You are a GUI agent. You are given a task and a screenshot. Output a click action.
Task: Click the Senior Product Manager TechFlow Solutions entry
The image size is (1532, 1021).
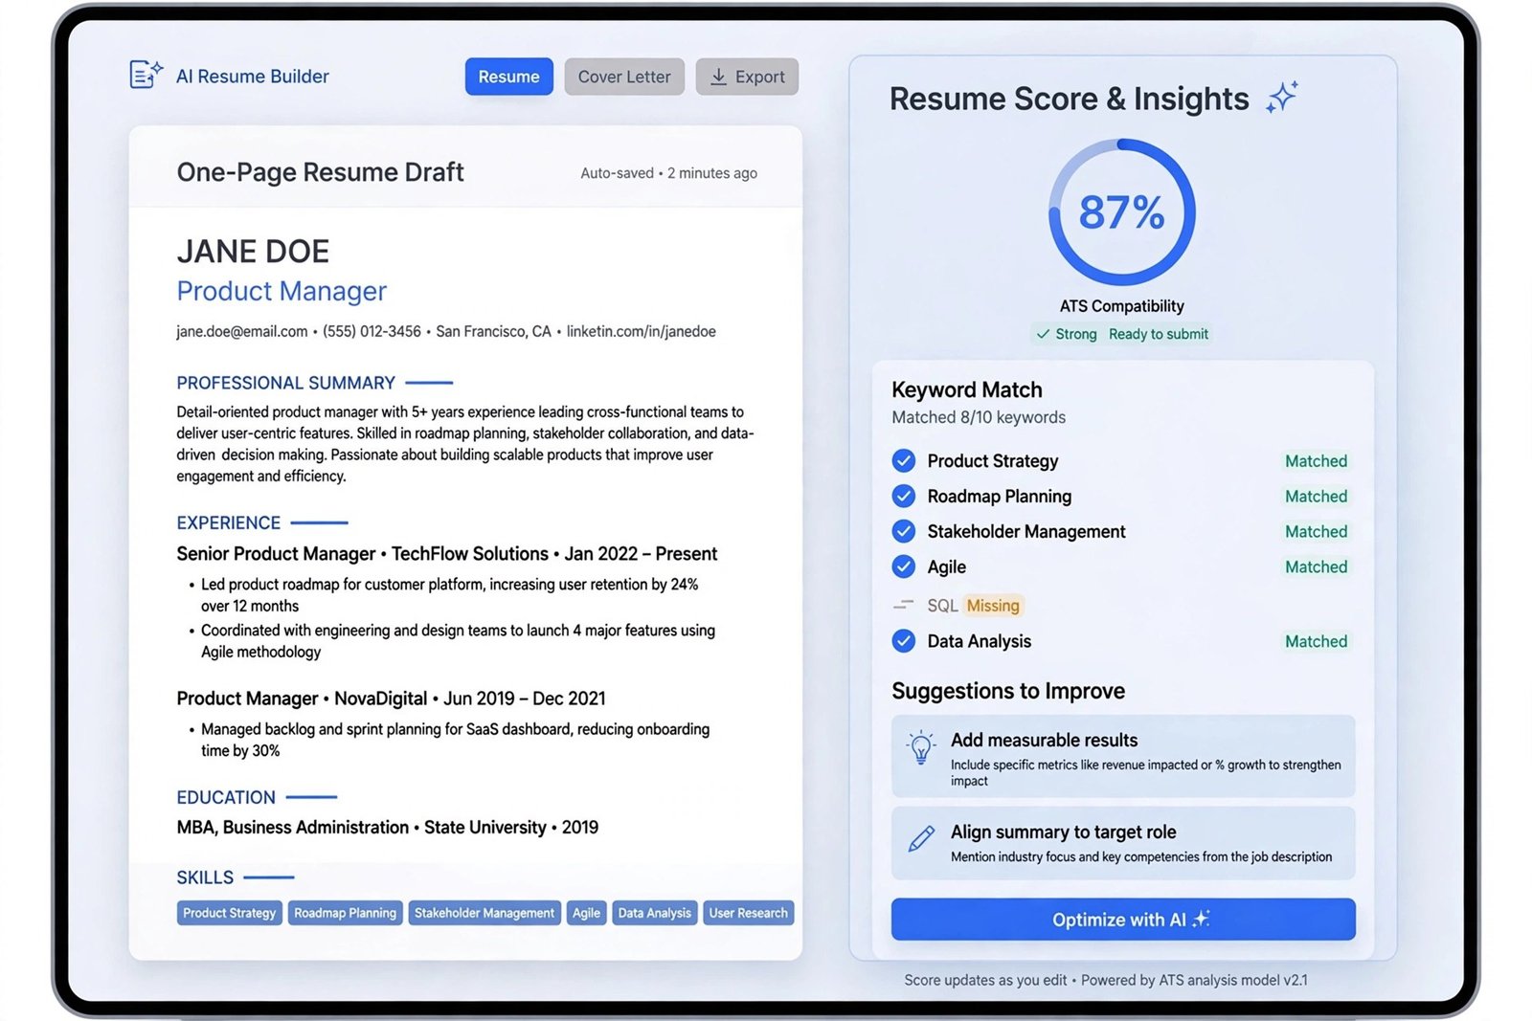click(447, 554)
